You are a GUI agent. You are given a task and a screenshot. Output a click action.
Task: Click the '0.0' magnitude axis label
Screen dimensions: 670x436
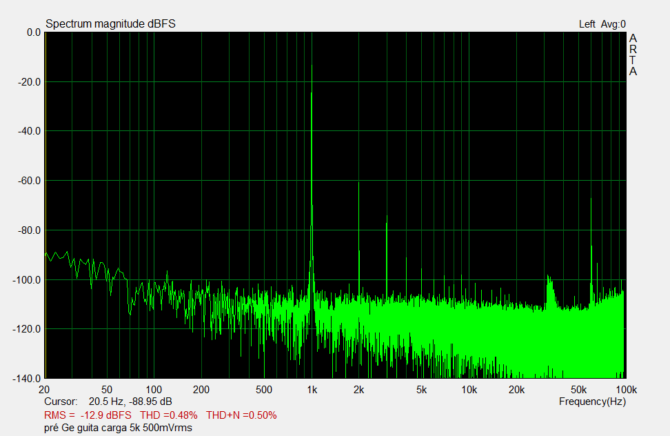click(33, 32)
